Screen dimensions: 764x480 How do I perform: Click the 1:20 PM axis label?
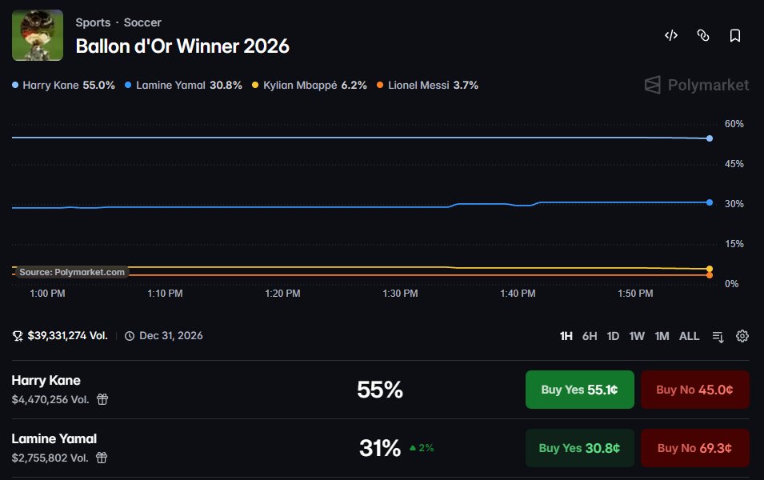pos(282,294)
